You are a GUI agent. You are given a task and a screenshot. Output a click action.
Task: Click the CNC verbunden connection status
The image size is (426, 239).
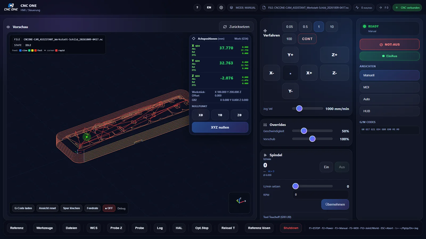407,7
